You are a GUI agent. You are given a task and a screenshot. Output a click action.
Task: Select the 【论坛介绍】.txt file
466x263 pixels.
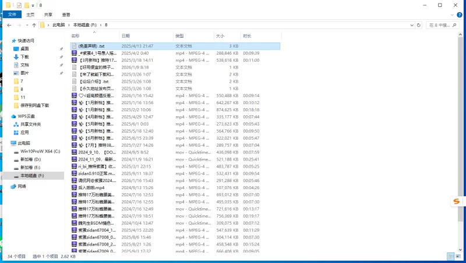pos(175,81)
